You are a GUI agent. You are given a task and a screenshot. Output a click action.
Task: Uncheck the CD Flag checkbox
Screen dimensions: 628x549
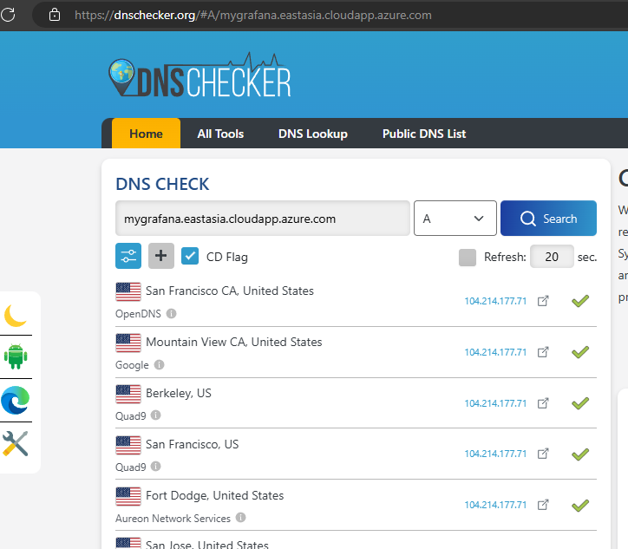coord(190,256)
